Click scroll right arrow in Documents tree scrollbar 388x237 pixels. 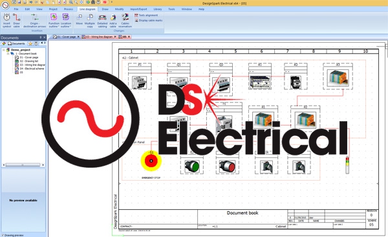pos(43,165)
